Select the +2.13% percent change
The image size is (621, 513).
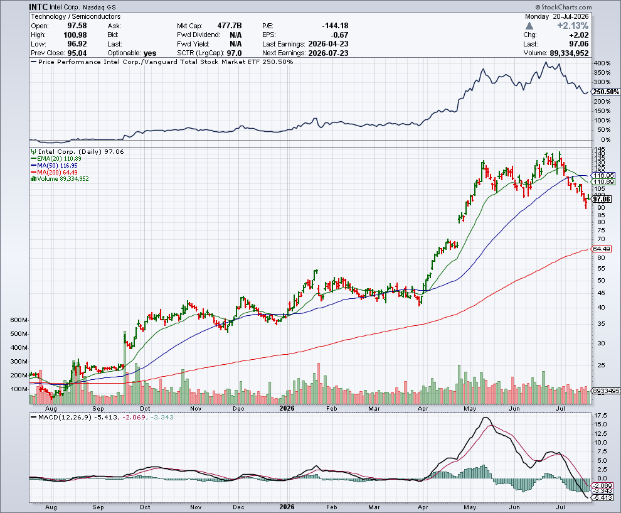point(573,26)
